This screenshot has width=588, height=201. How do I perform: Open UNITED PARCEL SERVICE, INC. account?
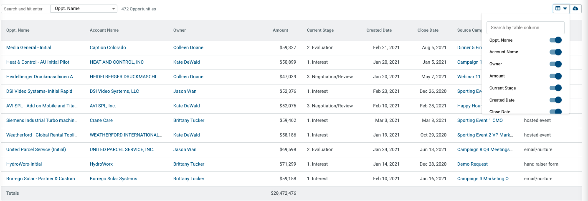click(x=122, y=149)
